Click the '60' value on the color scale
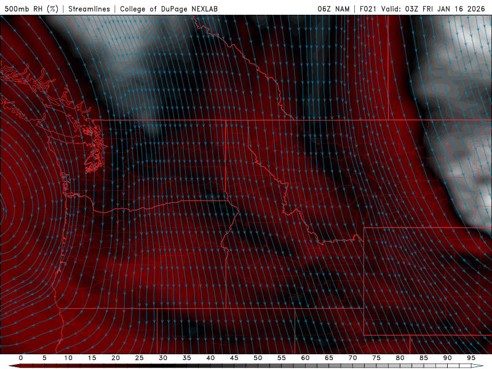This screenshot has width=492, height=369. (305, 358)
